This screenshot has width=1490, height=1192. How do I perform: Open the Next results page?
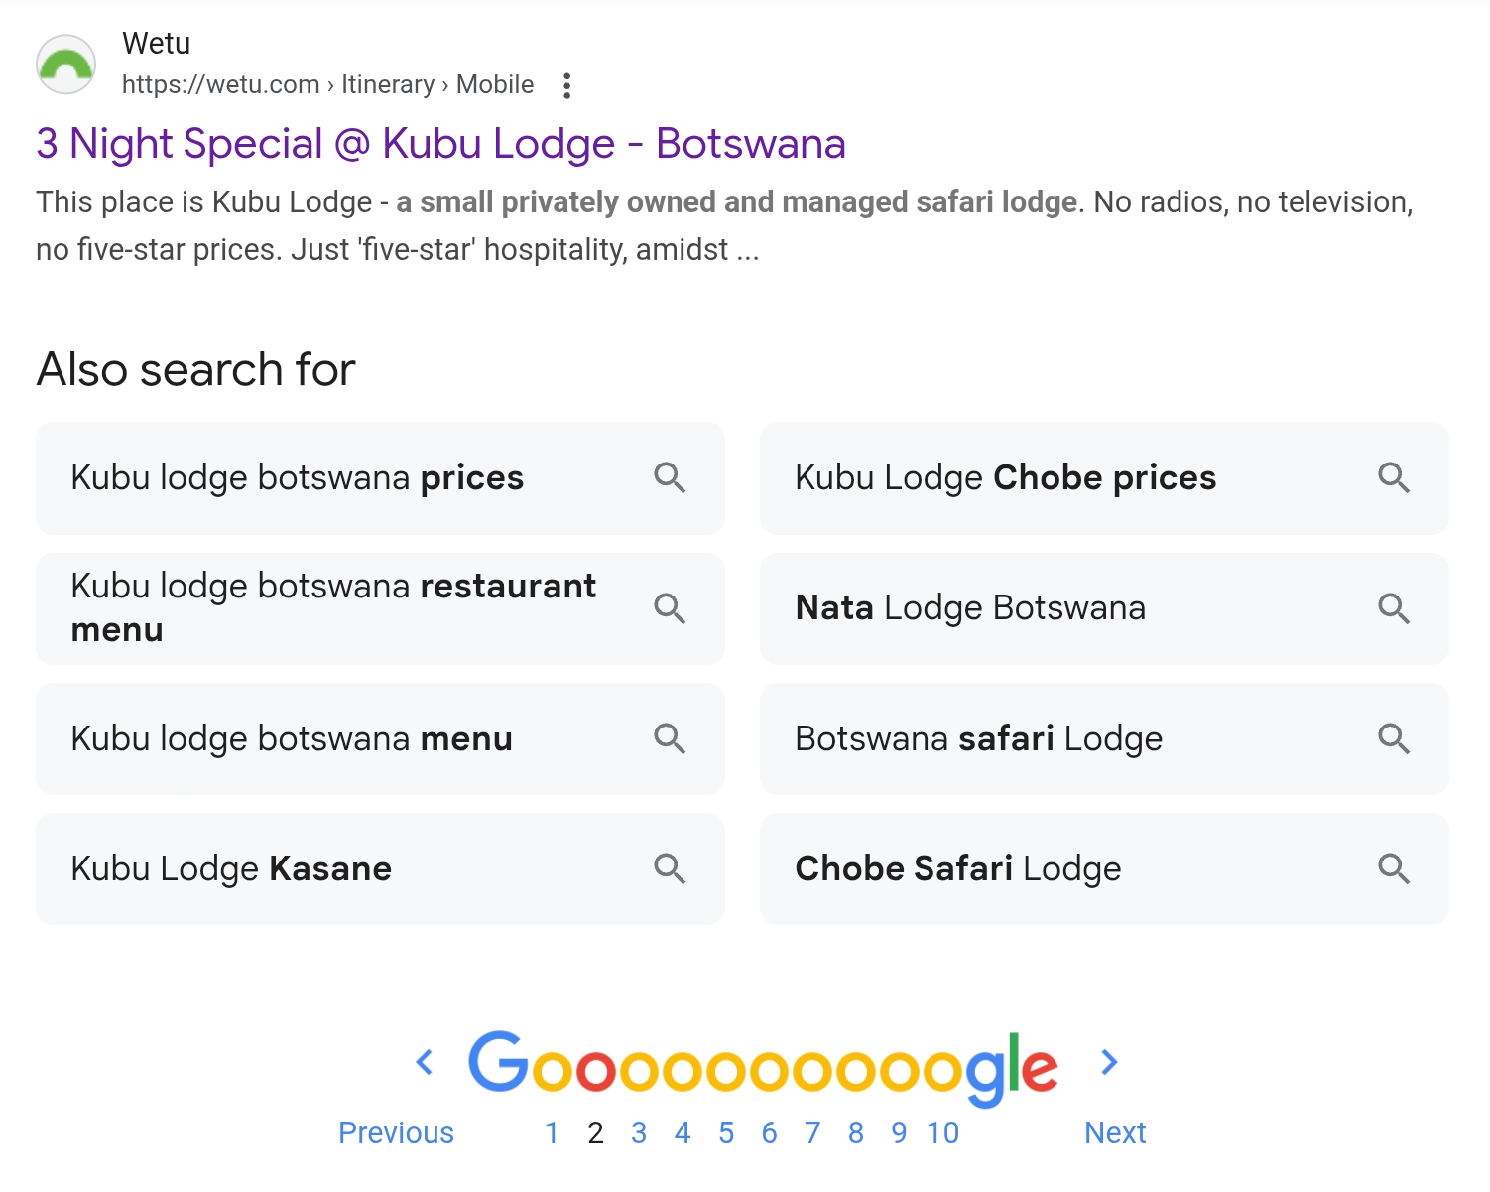(x=1115, y=1131)
